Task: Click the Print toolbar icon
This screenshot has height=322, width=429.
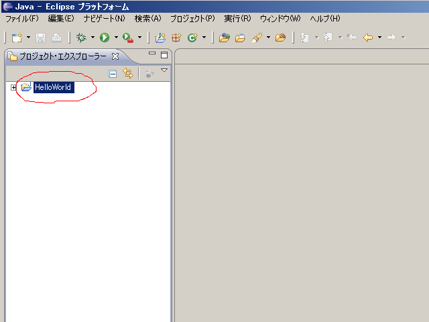Action: [56, 38]
